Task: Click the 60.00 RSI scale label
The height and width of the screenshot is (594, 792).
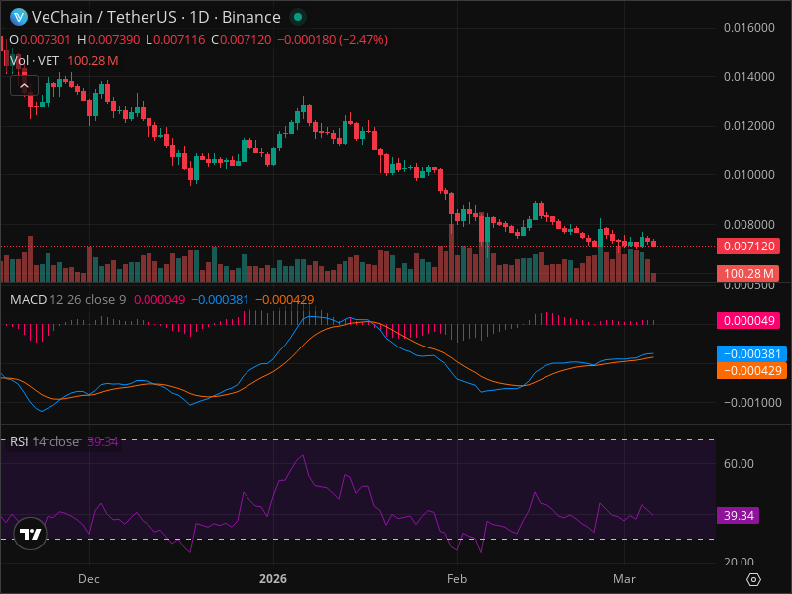Action: pyautogui.click(x=739, y=463)
